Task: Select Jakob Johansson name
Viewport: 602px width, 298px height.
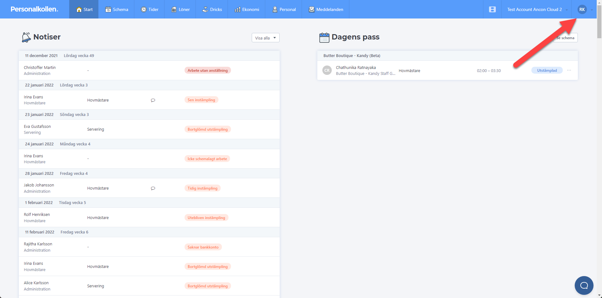Action: coord(39,185)
